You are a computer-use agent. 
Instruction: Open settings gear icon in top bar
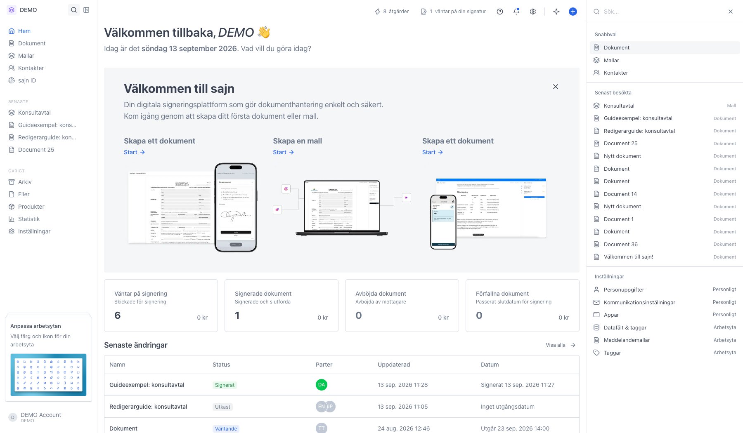pyautogui.click(x=533, y=12)
